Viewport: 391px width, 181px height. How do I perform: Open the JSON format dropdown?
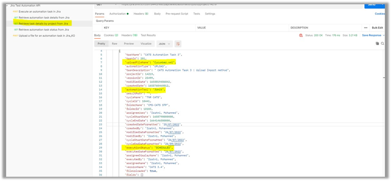click(x=164, y=44)
